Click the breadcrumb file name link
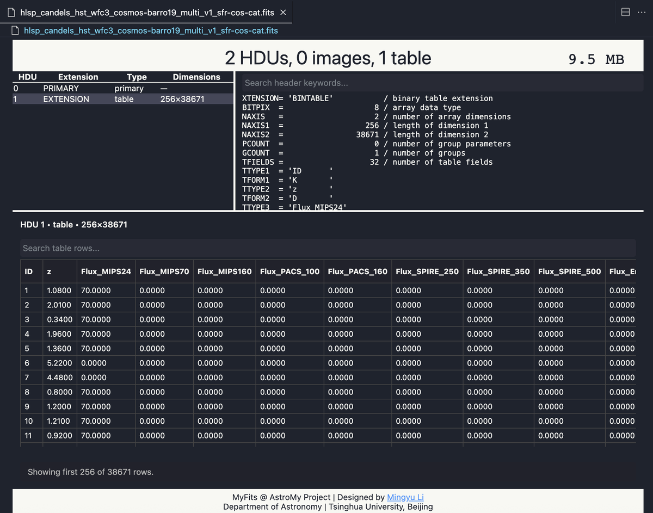653x513 pixels. (151, 30)
